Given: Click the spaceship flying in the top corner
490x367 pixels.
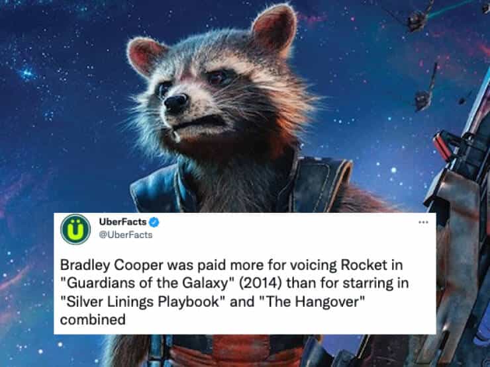Looking at the screenshot, I should (417, 19).
